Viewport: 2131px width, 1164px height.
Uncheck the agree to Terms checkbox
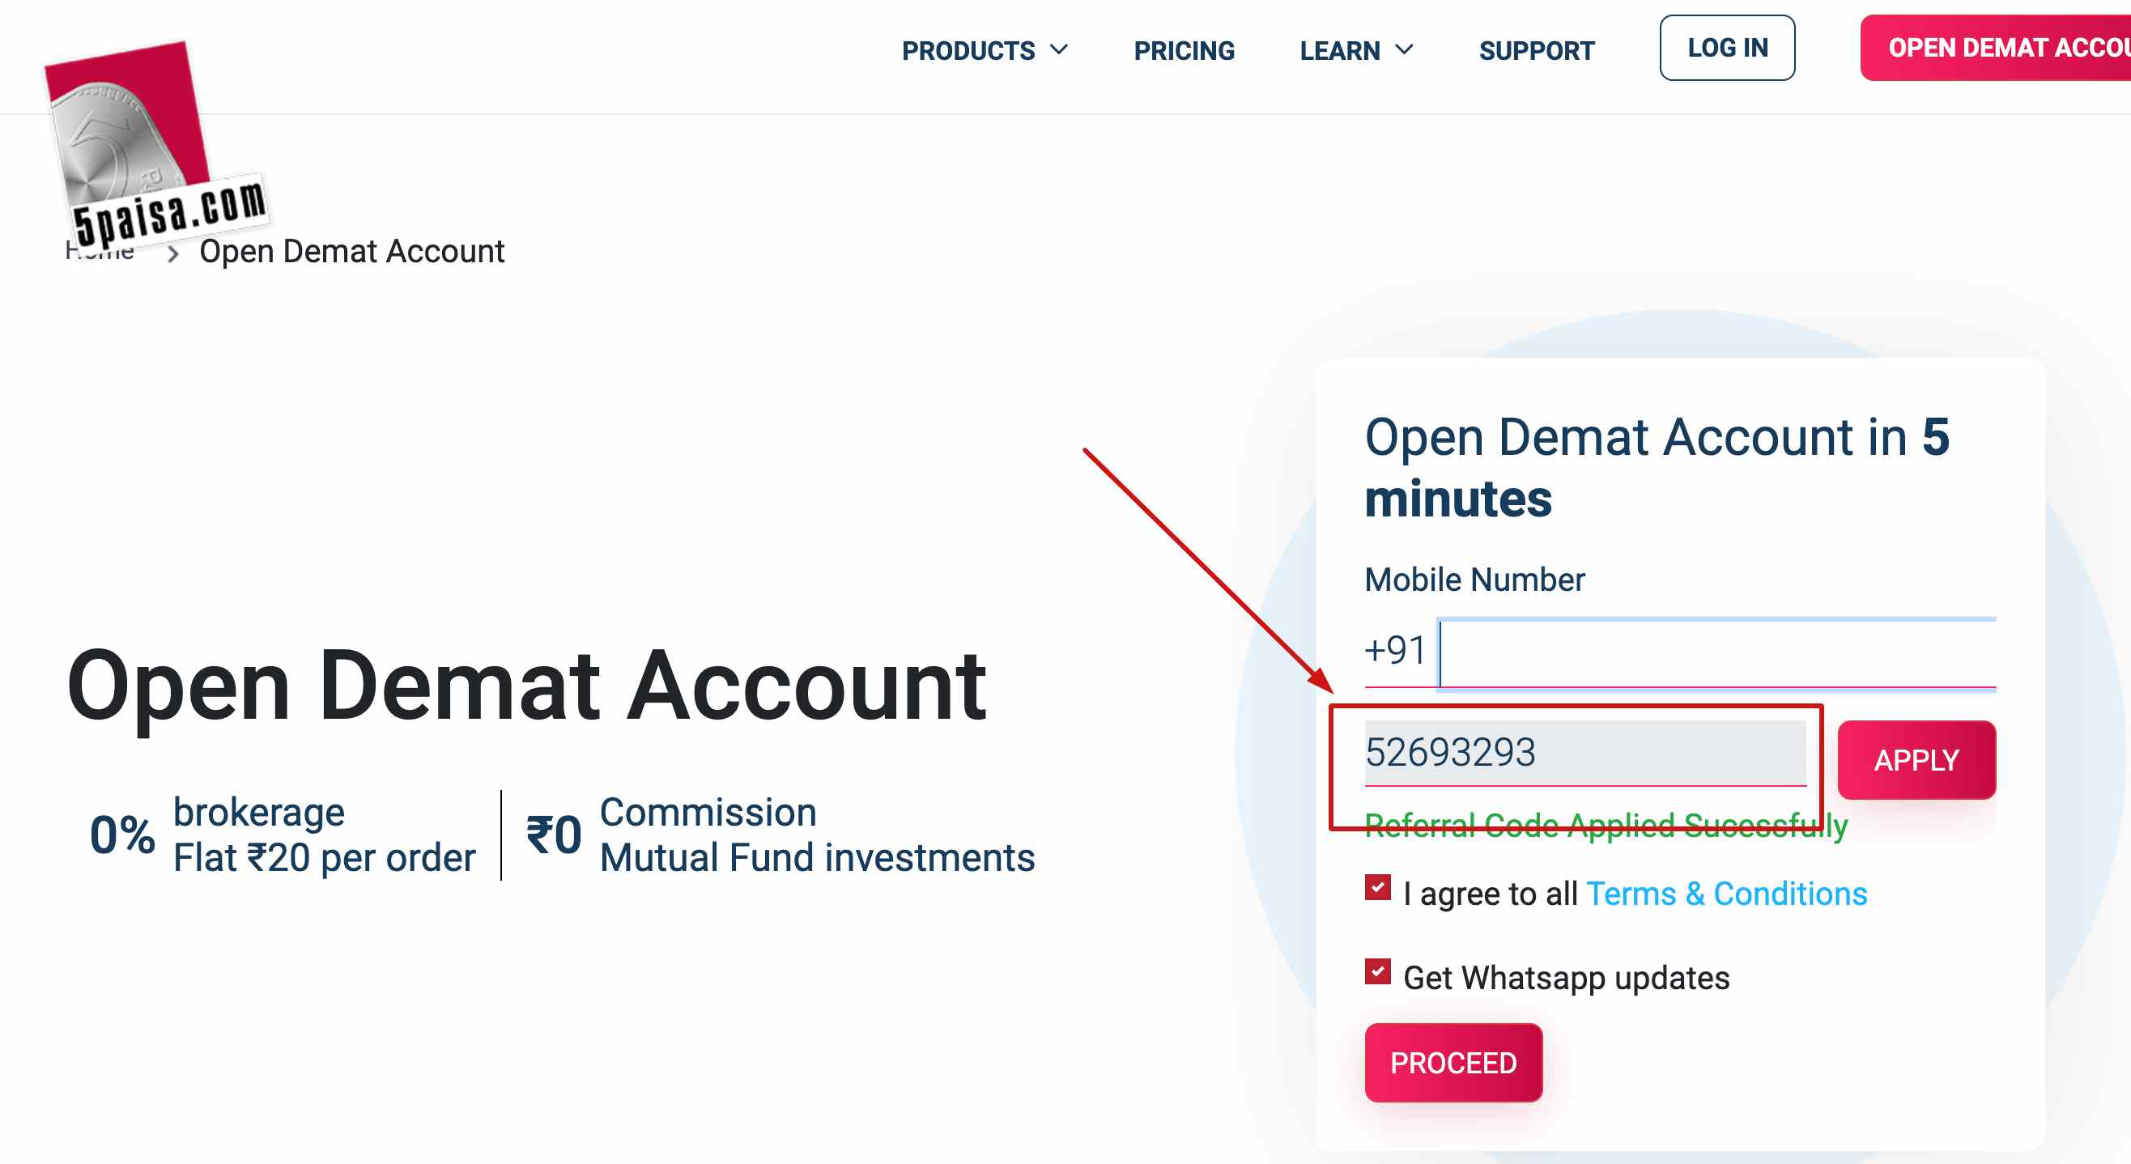click(1377, 888)
